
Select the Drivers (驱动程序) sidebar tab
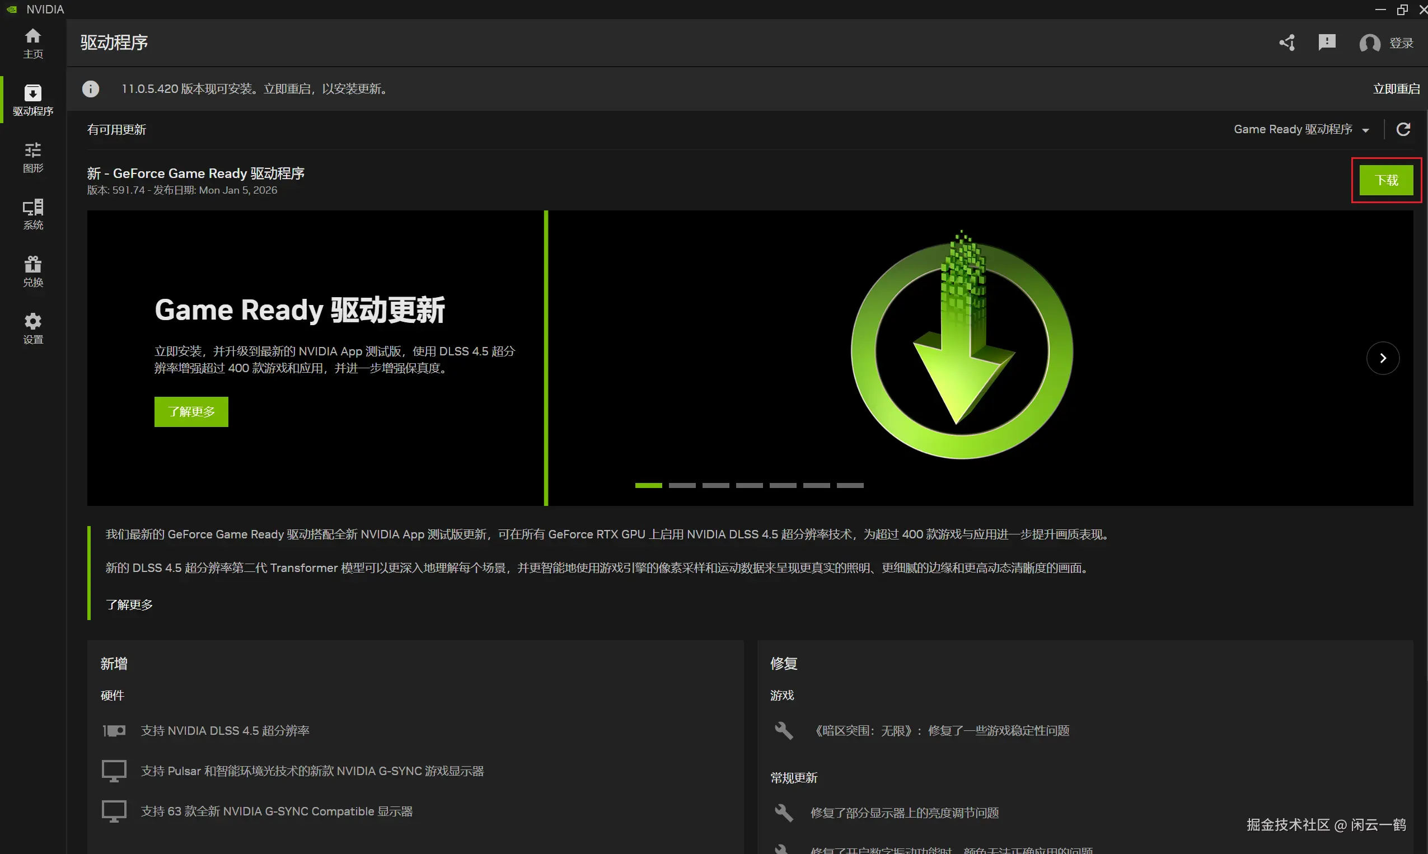(33, 100)
